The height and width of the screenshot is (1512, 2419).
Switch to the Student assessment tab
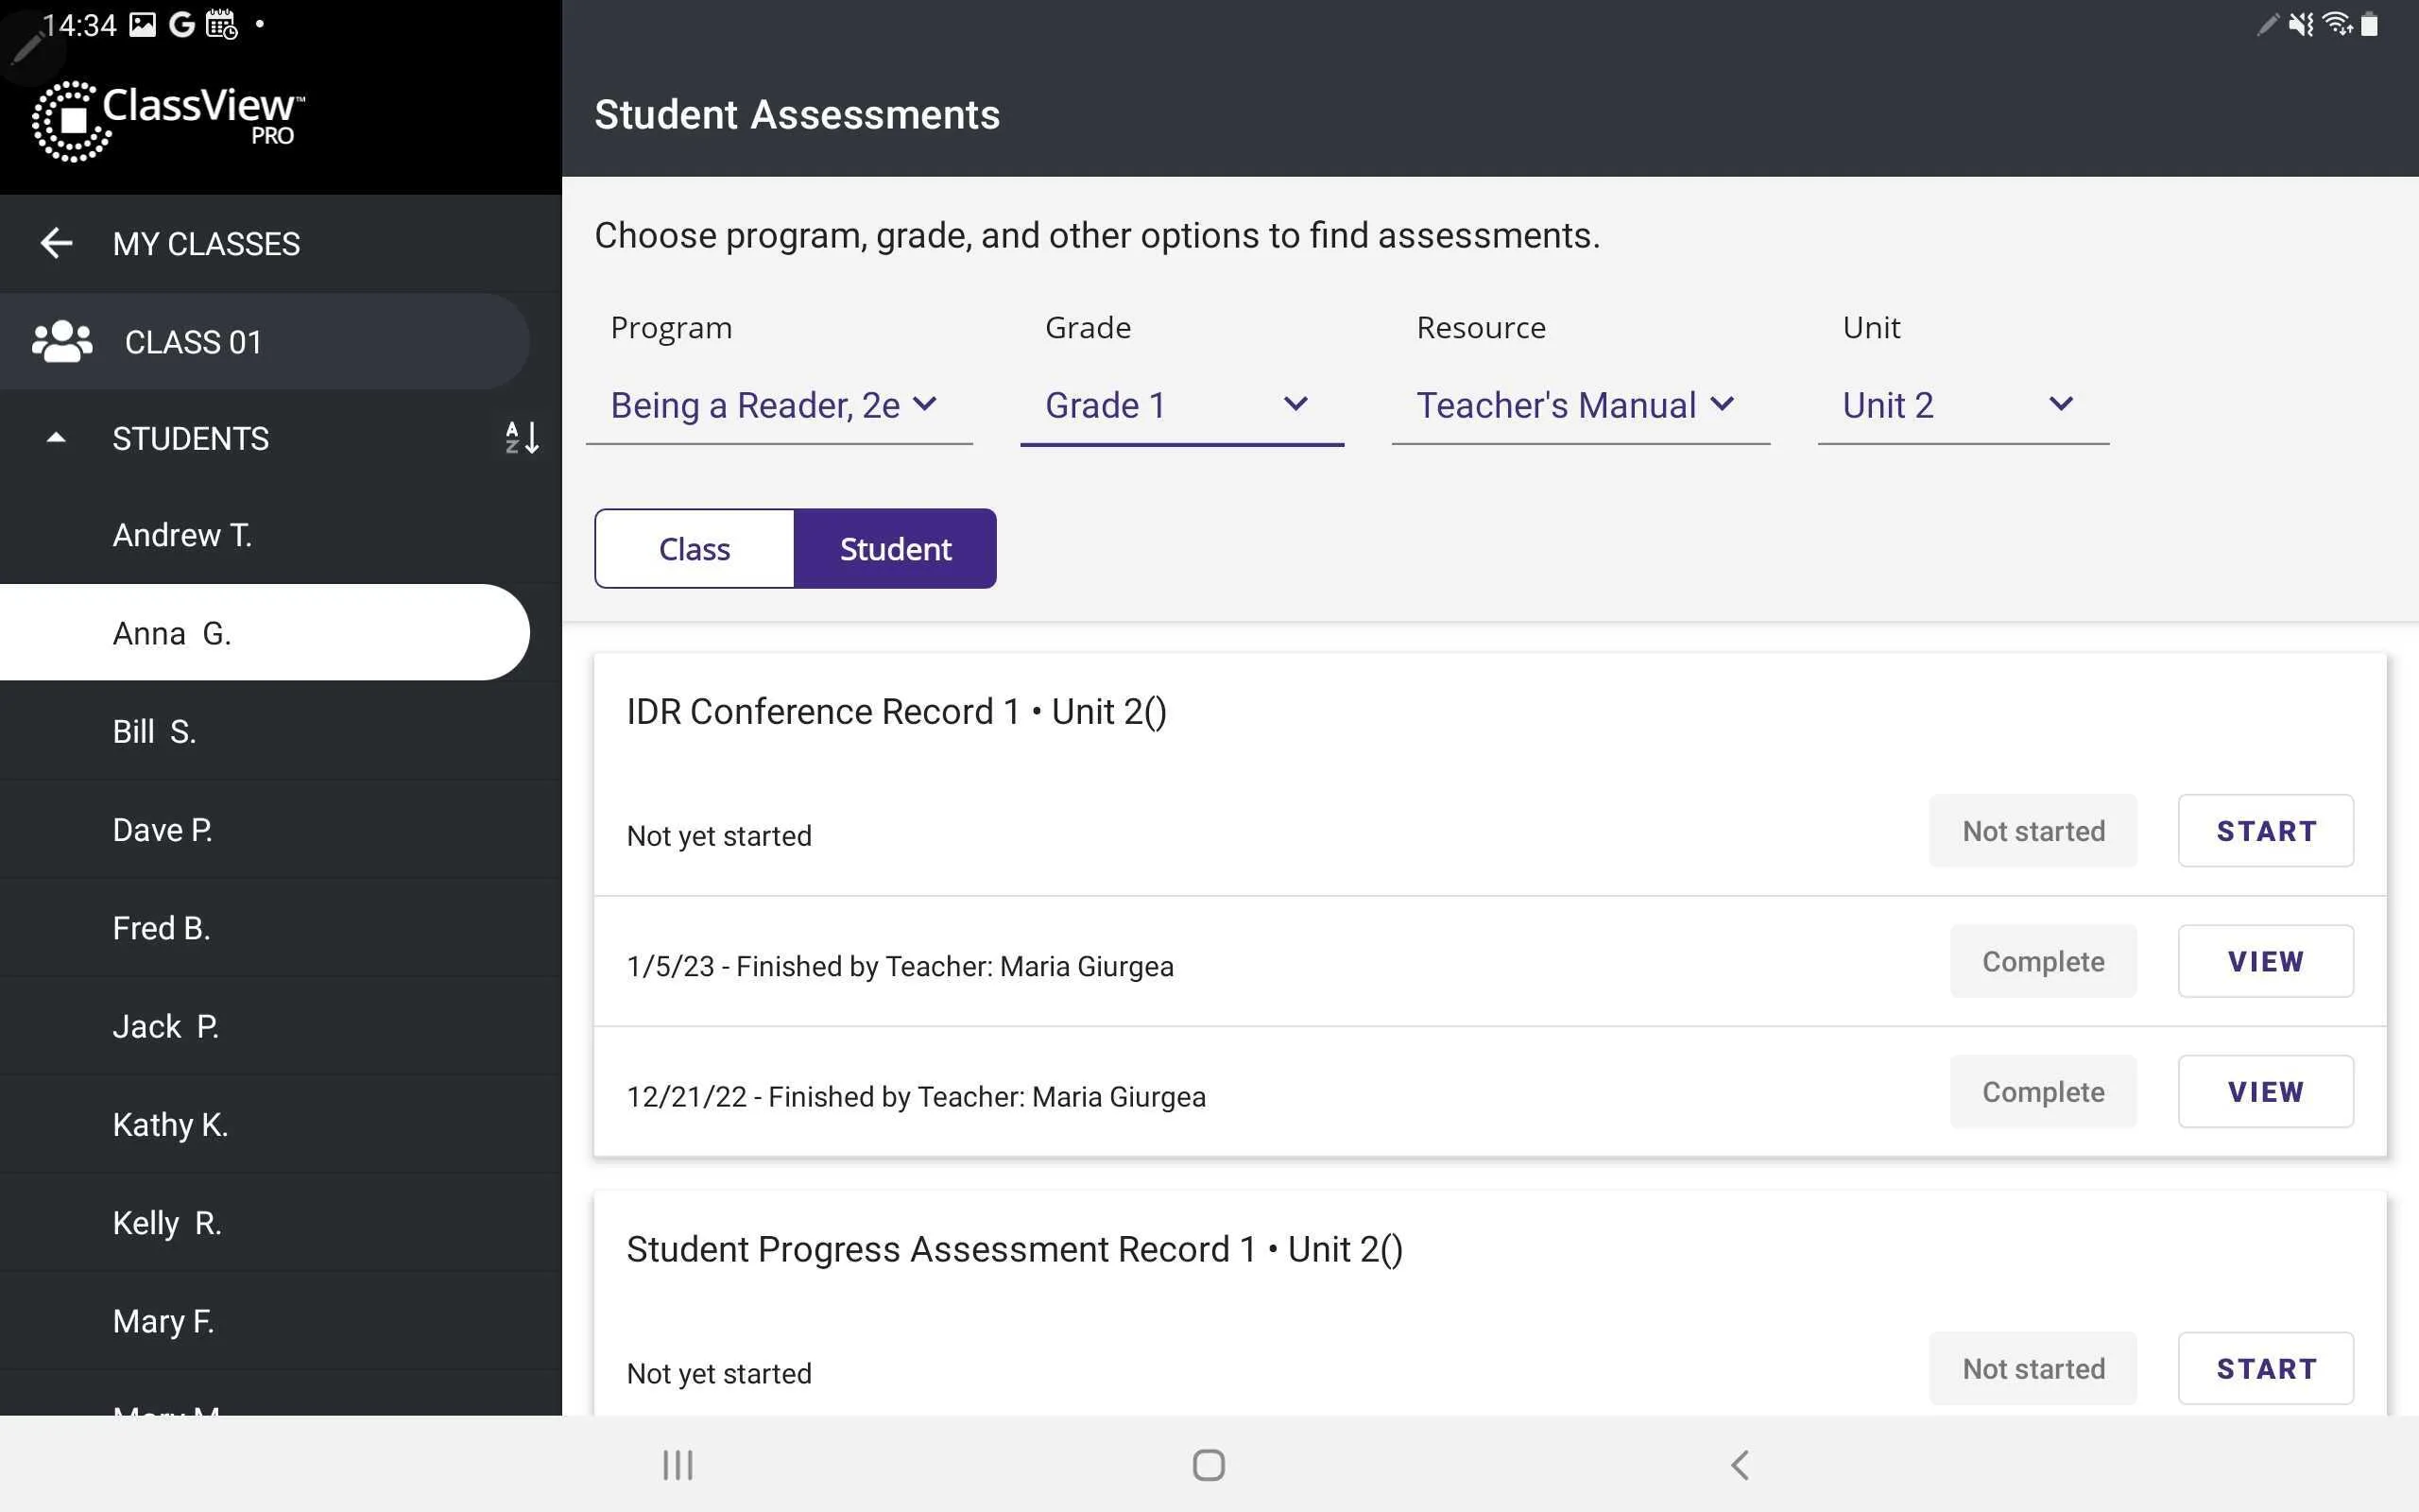pyautogui.click(x=897, y=549)
